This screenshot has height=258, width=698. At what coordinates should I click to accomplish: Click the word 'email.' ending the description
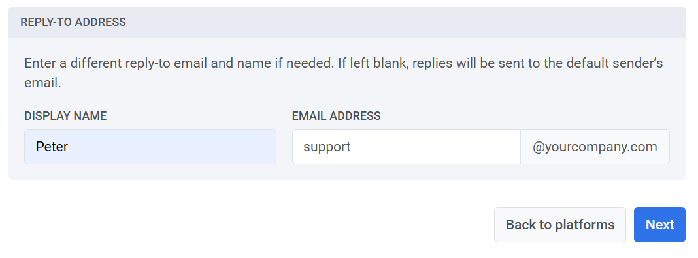pos(42,83)
